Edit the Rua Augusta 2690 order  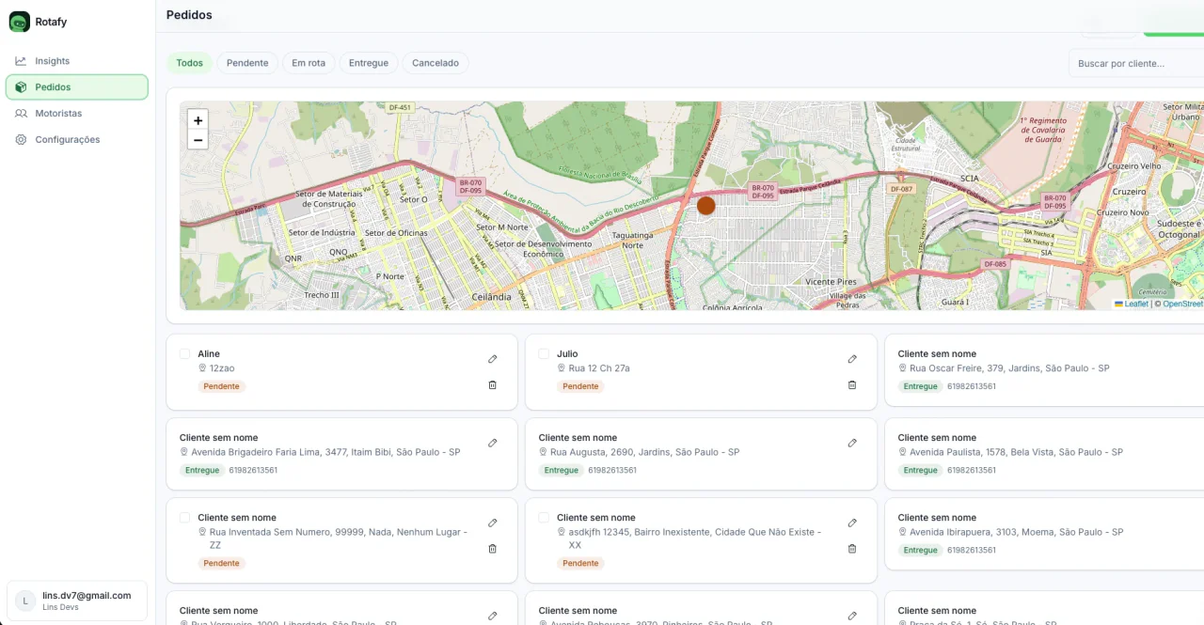(852, 443)
